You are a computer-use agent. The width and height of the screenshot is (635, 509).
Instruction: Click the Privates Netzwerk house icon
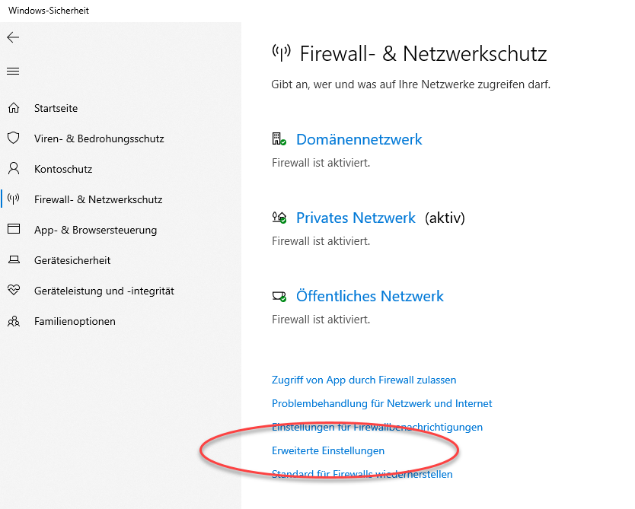pos(279,218)
